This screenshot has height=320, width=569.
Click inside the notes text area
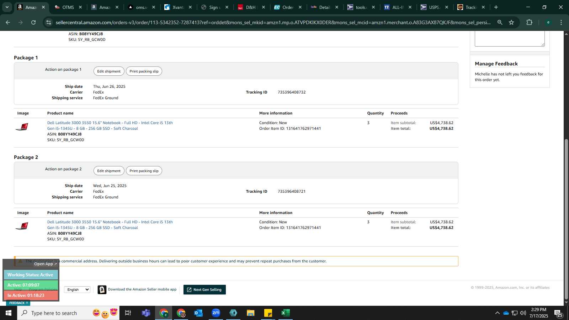[510, 38]
